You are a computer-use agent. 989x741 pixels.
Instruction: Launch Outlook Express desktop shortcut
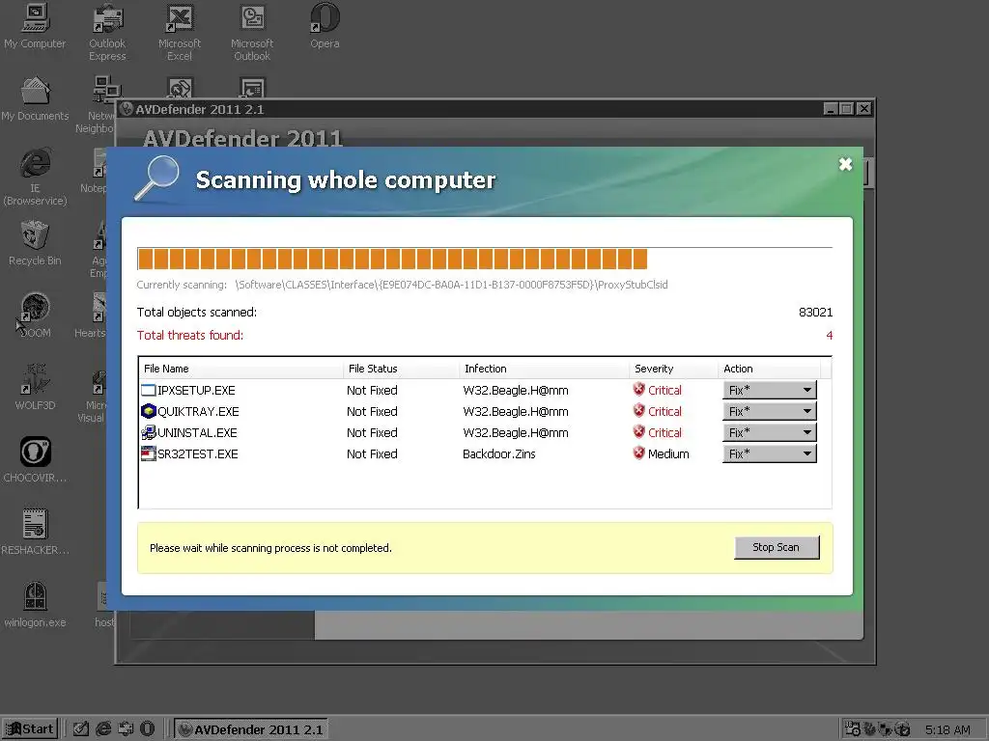tap(107, 32)
